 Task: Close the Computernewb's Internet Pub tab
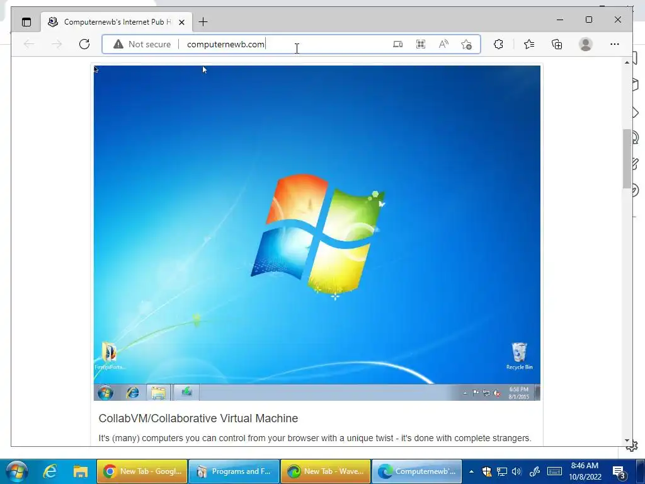coord(181,22)
